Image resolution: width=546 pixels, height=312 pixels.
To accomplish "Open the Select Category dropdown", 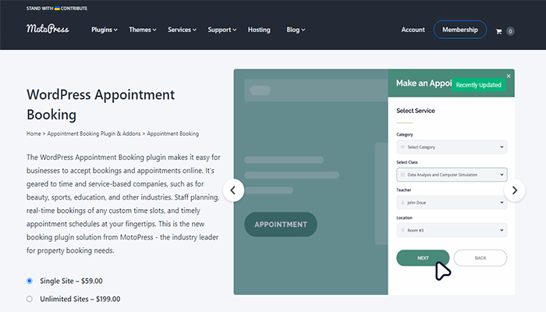I will click(451, 147).
